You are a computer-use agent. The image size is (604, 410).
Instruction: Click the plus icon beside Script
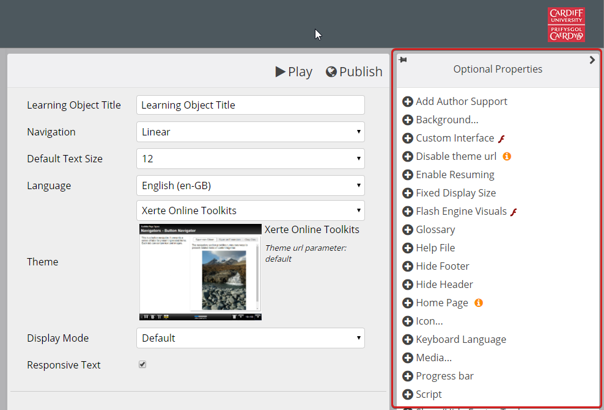coord(408,394)
